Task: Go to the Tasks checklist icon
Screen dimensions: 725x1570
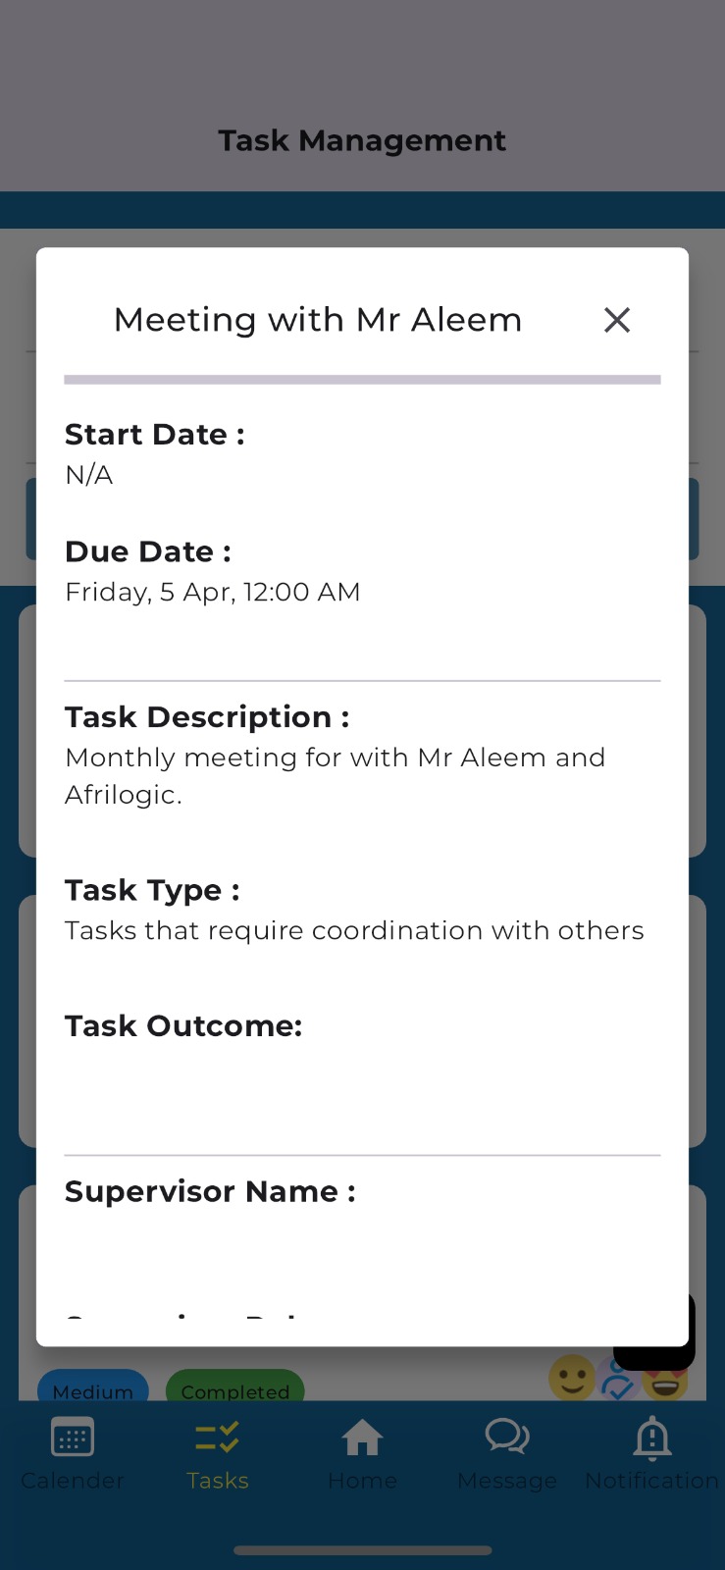Action: pyautogui.click(x=218, y=1439)
